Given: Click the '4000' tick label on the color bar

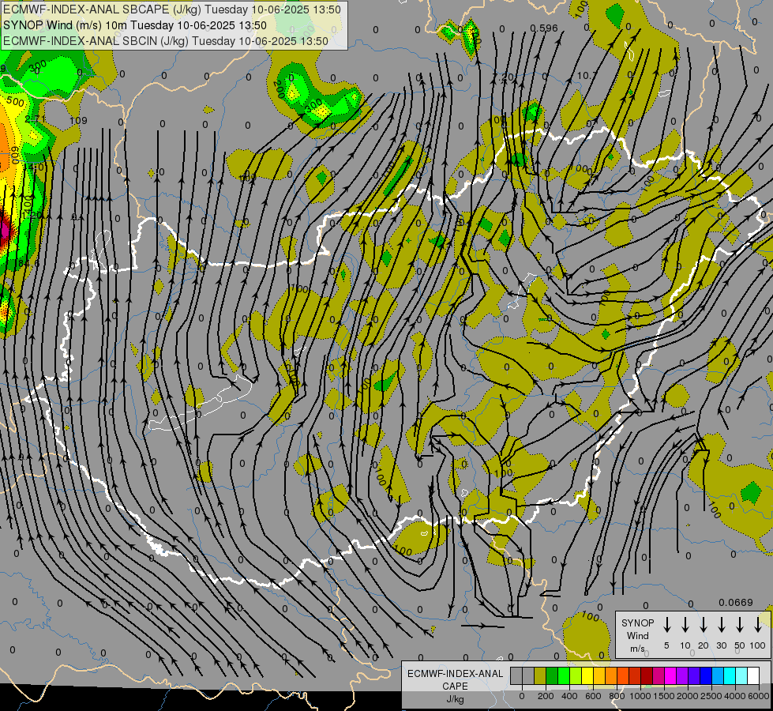Looking at the screenshot, I should [735, 696].
